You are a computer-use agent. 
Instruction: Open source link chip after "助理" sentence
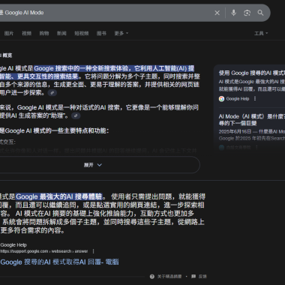[x=76, y=115]
